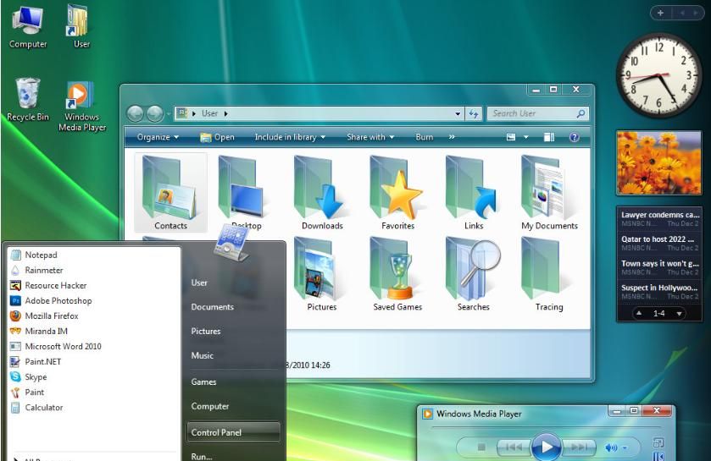Screen dimensions: 711x461
Task: Click the Media Player seek bar
Action: [547, 426]
